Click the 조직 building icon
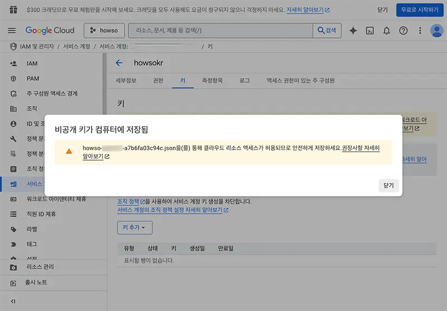 (13, 109)
